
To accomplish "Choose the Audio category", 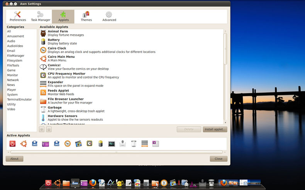I will click(x=11, y=41).
